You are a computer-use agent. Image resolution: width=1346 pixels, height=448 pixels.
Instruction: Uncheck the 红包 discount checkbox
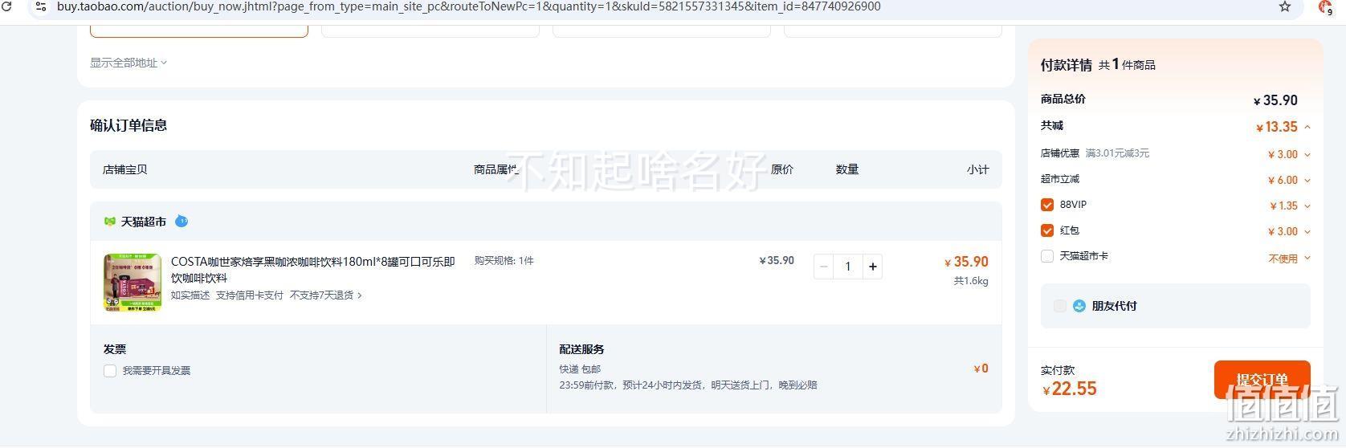coord(1047,230)
